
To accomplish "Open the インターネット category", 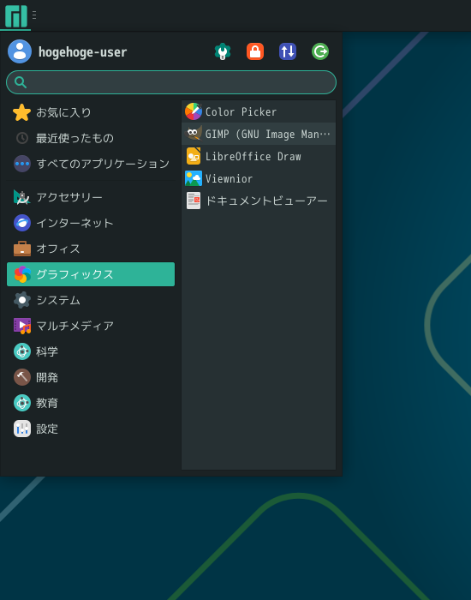I will 91,223.
